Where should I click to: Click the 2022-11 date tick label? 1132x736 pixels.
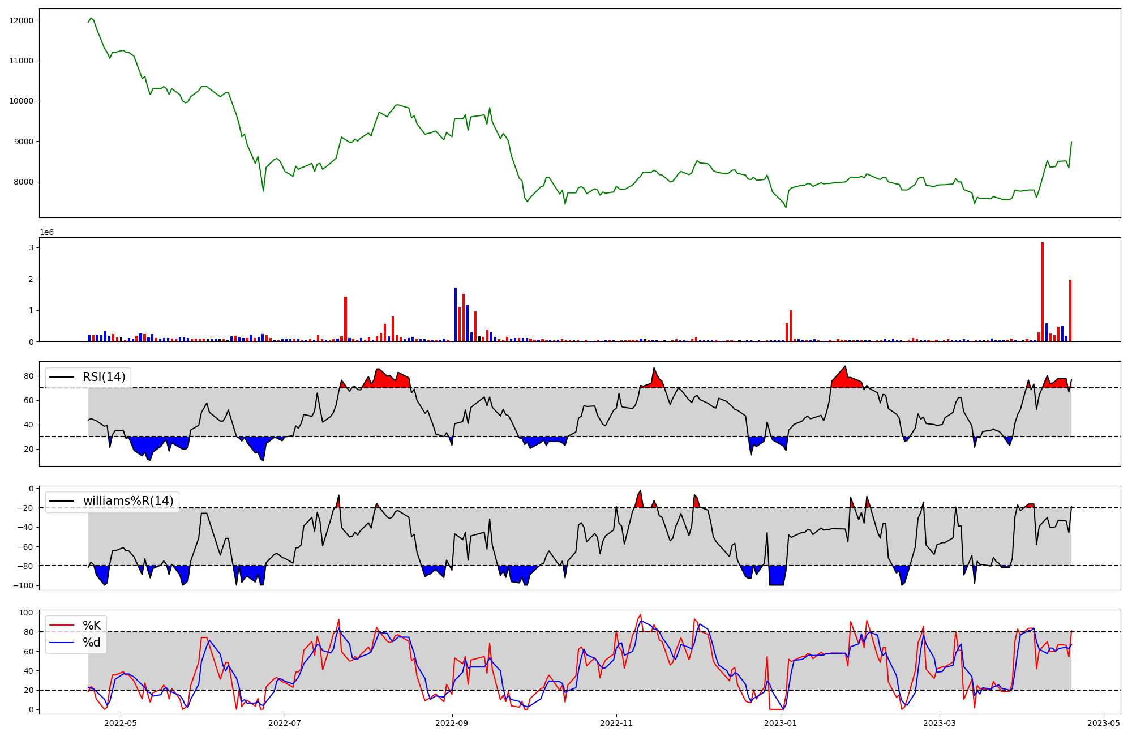[616, 723]
